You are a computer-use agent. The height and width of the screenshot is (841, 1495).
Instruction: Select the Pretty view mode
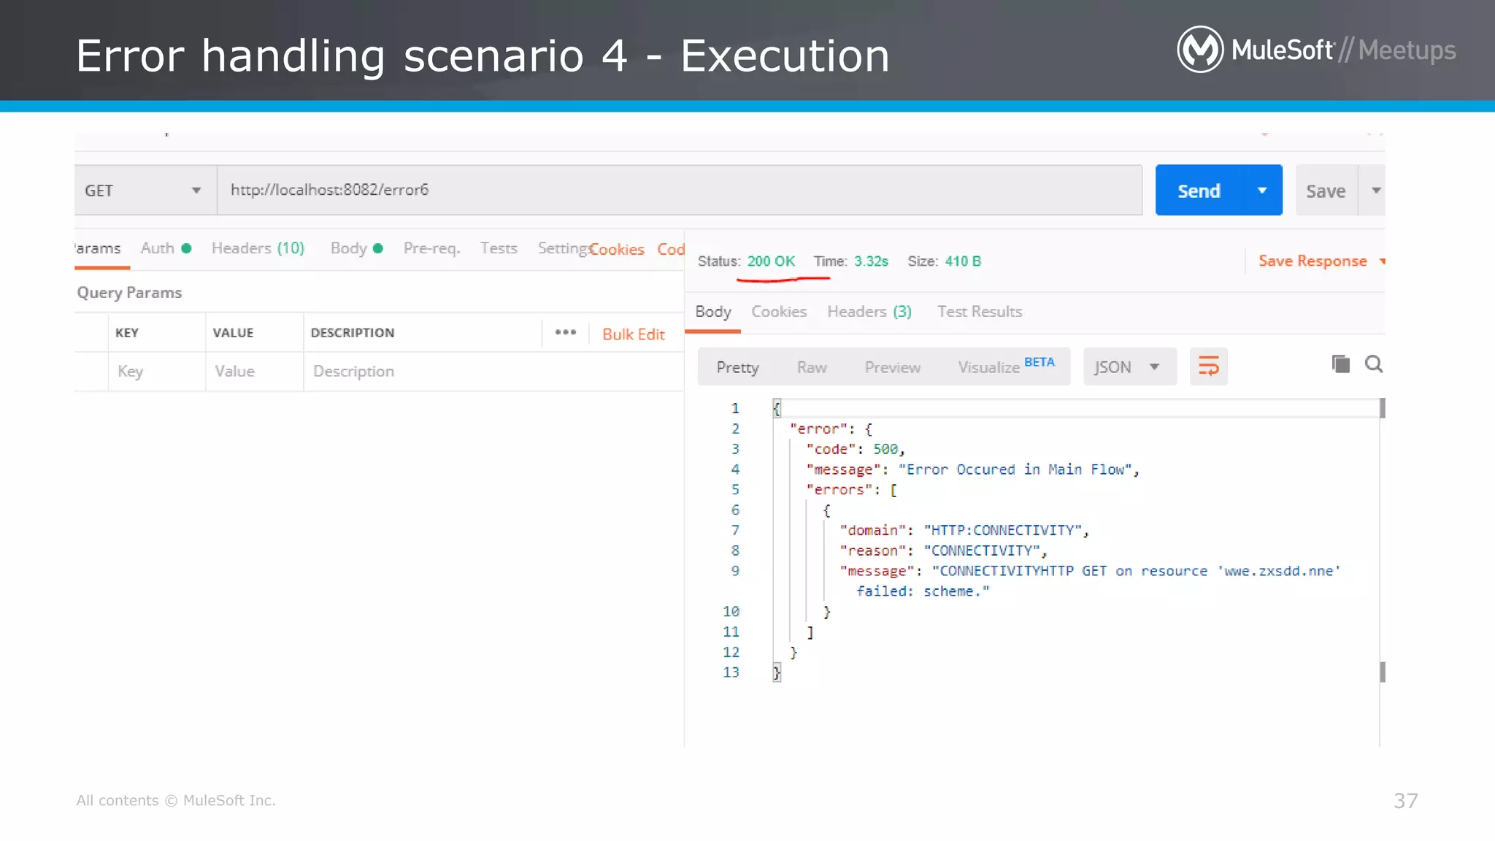[737, 367]
